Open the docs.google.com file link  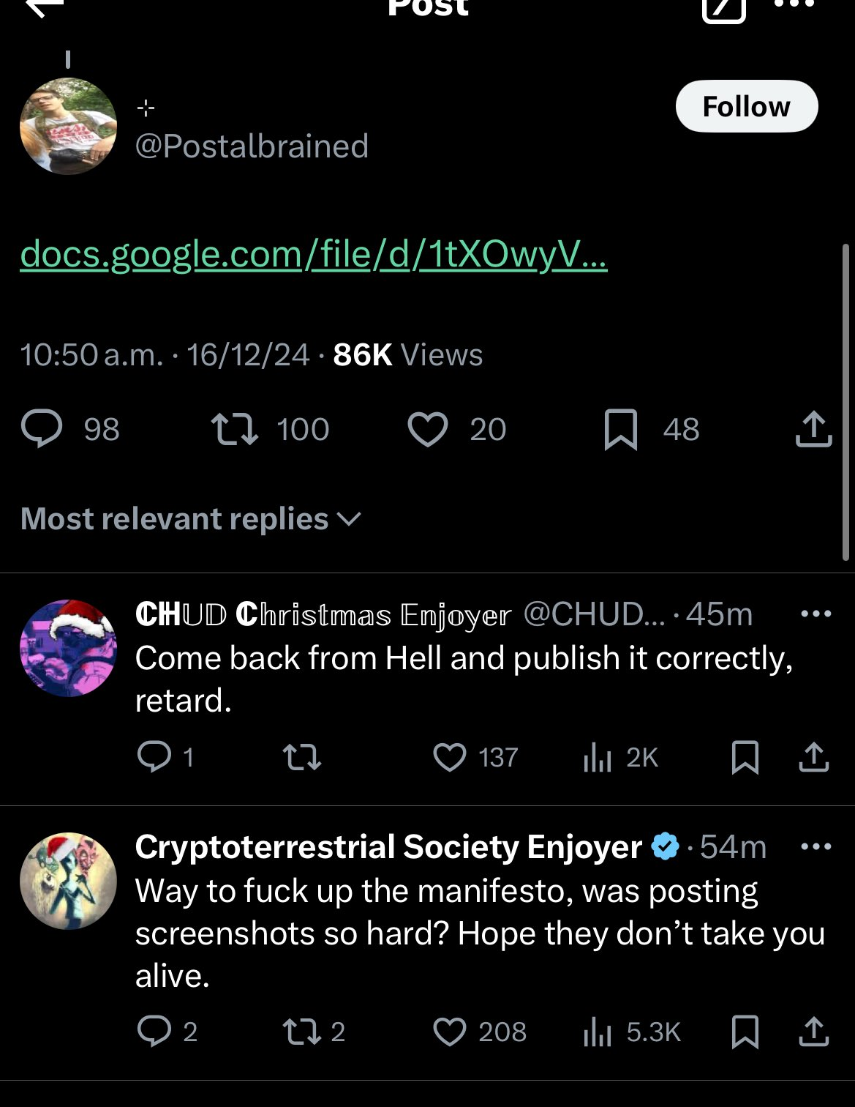point(313,255)
